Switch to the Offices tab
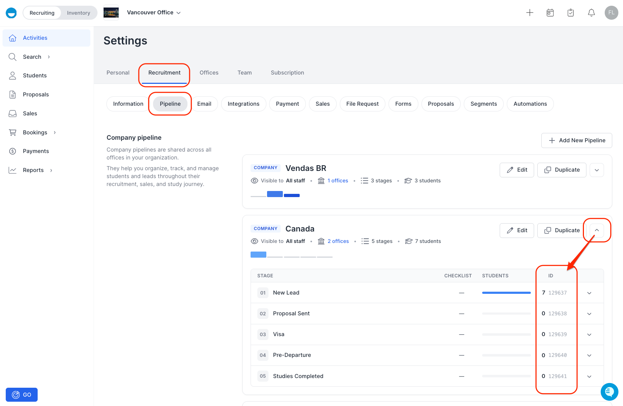The image size is (623, 406). (x=209, y=73)
